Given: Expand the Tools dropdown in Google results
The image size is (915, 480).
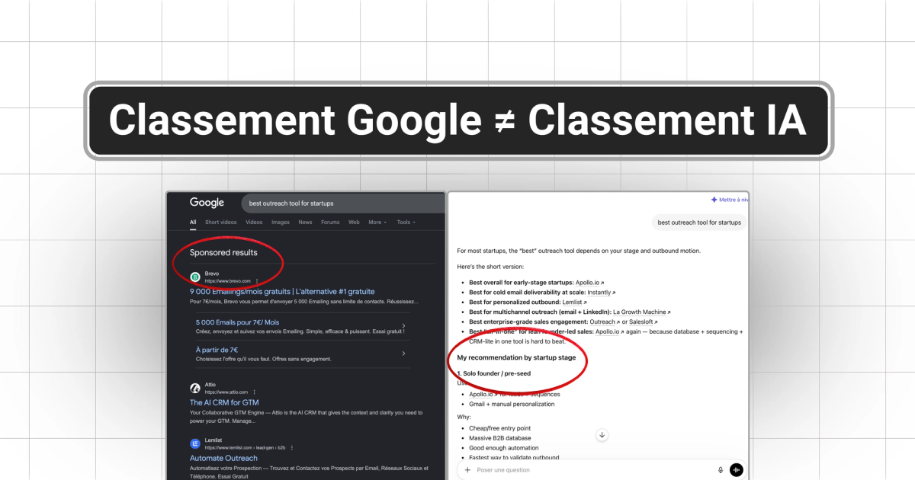Looking at the screenshot, I should (x=406, y=222).
